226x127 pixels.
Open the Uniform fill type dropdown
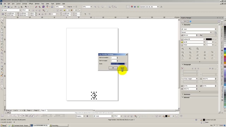point(204,39)
